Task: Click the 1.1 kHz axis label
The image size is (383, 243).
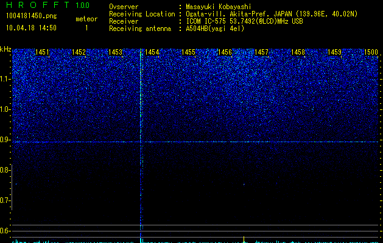Action: click(x=5, y=79)
